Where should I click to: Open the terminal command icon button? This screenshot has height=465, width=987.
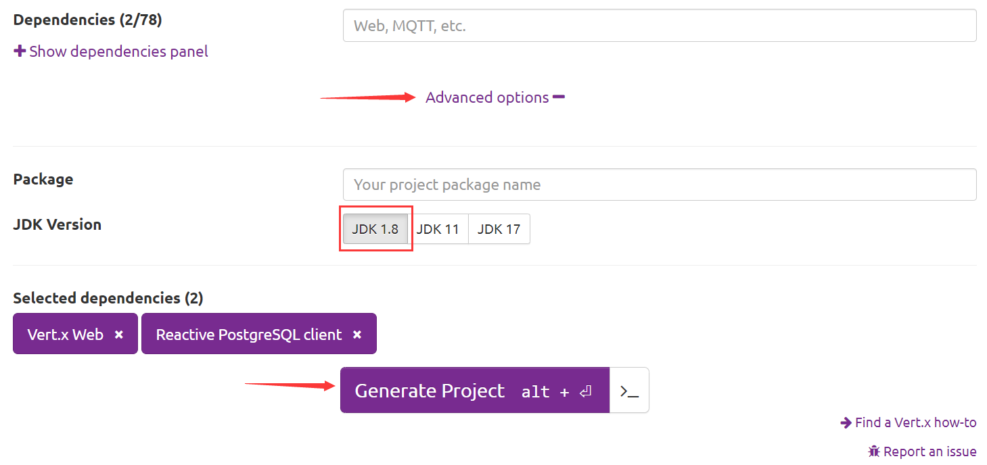[629, 391]
